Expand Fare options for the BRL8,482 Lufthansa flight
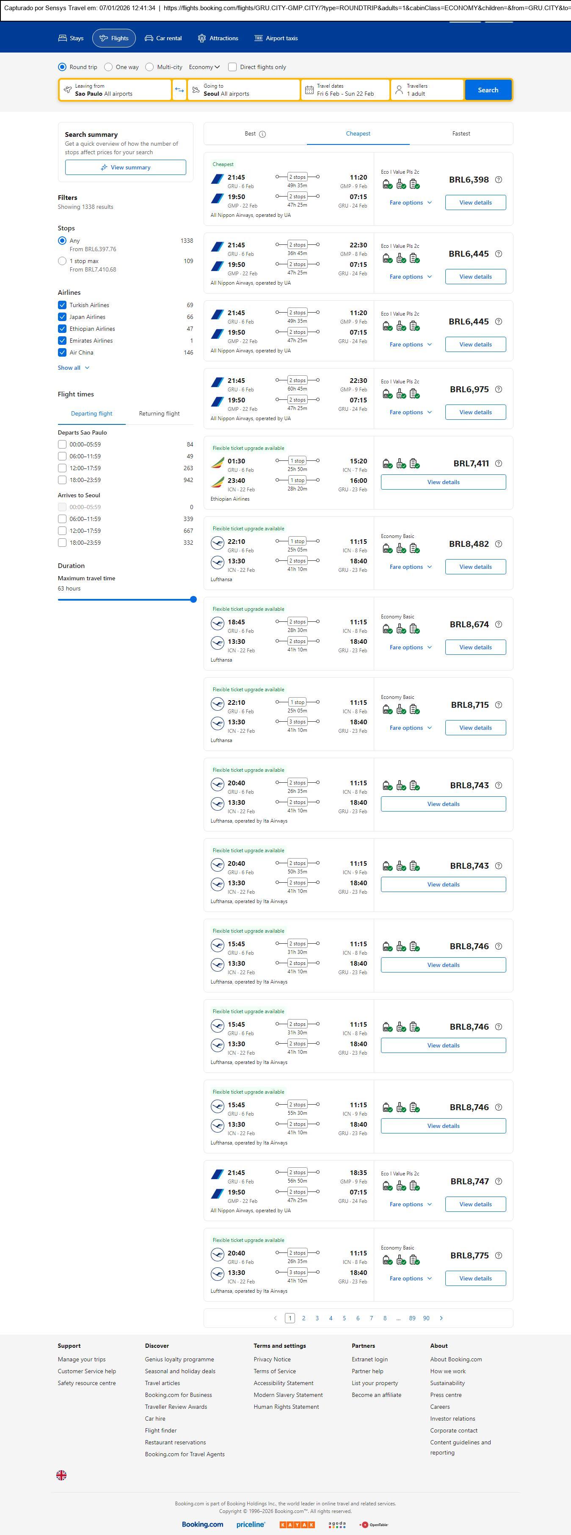 point(410,567)
